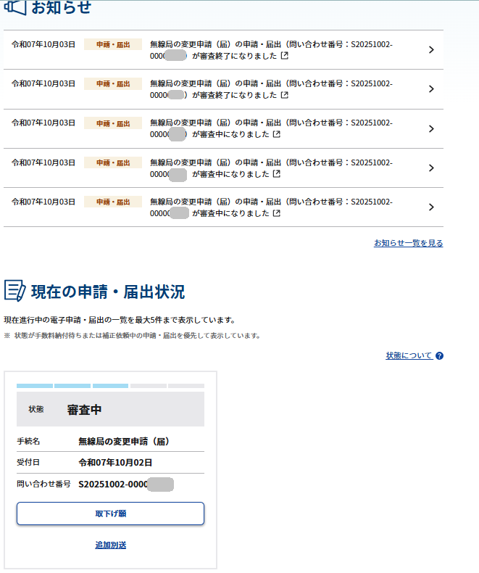479x573 pixels.
Task: Open the third notification using its chevron
Action: coord(431,128)
